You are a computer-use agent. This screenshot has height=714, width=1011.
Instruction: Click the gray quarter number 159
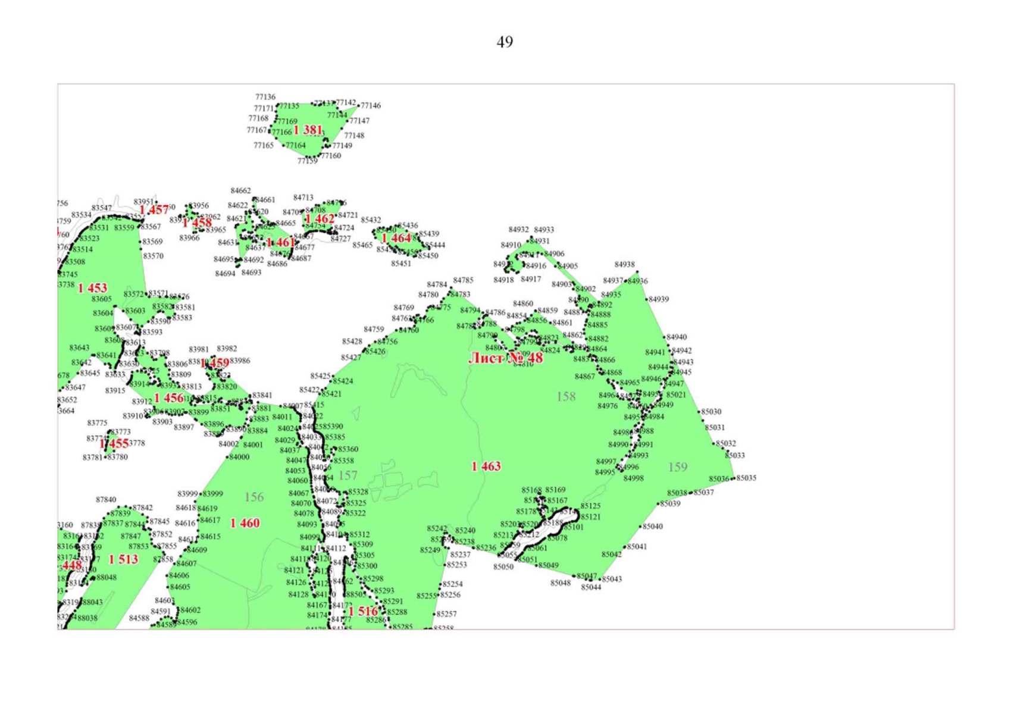click(678, 467)
